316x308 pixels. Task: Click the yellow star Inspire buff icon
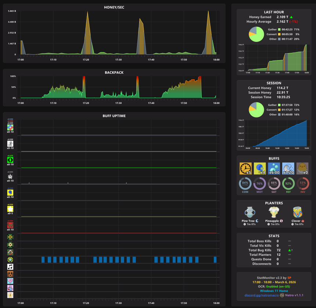pos(10,209)
